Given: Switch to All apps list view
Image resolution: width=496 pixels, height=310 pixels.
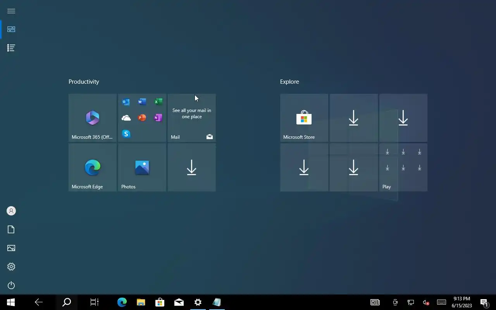Looking at the screenshot, I should 11,48.
